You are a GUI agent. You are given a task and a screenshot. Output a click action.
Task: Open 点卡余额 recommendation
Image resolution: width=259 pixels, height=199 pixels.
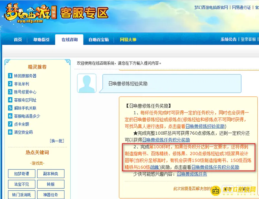21,124
